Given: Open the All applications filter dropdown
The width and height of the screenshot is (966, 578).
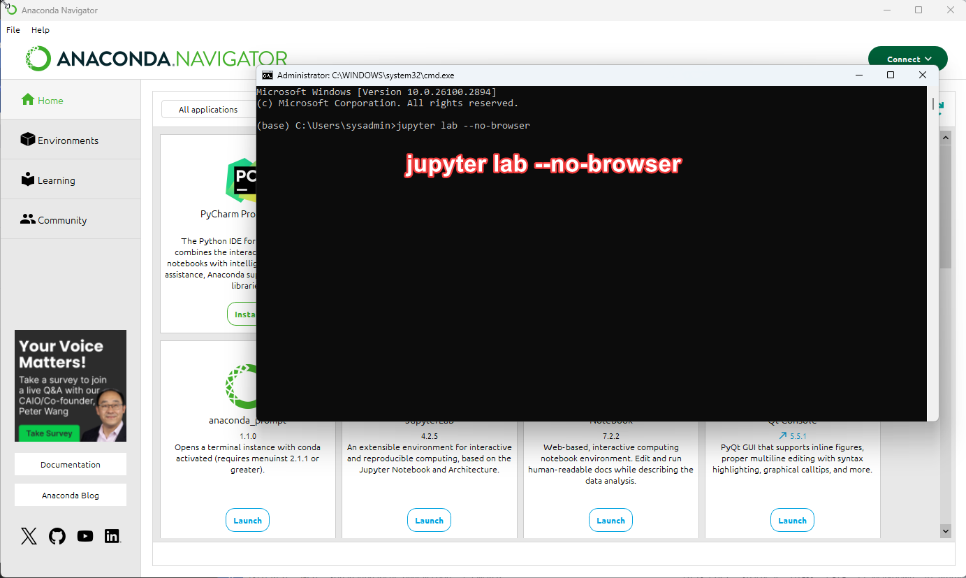Looking at the screenshot, I should click(x=208, y=110).
